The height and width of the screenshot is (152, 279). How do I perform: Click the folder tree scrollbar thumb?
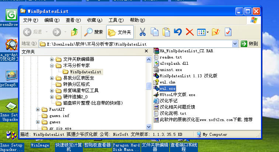pos(149,86)
